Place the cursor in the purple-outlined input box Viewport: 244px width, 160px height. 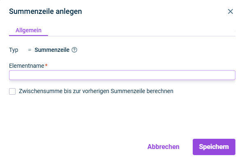tap(122, 75)
